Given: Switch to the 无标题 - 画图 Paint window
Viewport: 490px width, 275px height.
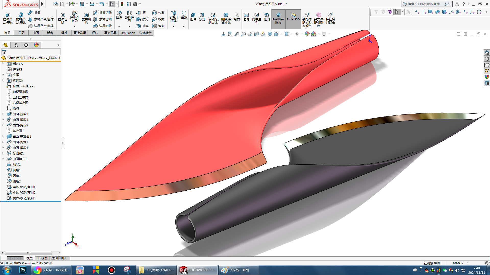Looking at the screenshot, I should tap(238, 270).
